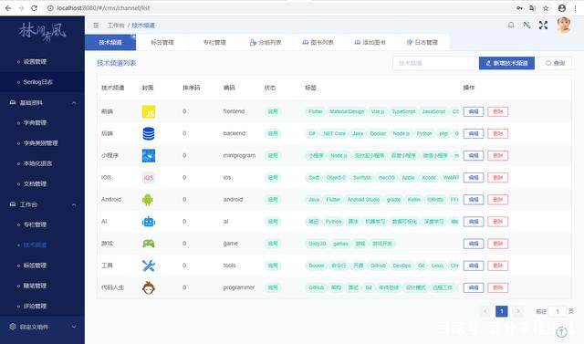Screen dimensions: 584x344
Task: Click the scroll-to-top arrow icon
Action: pos(562,332)
